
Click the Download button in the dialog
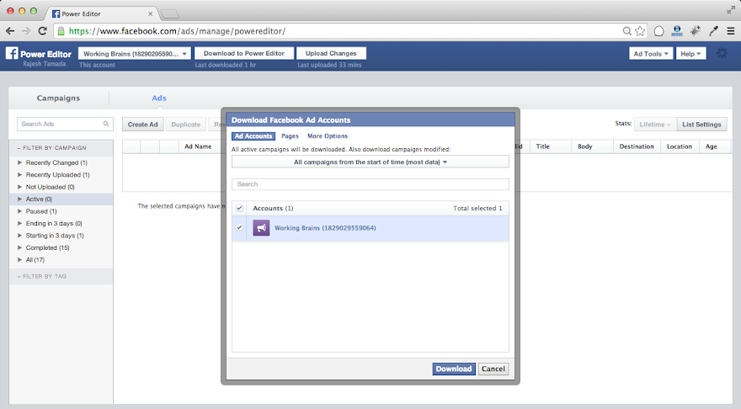pos(454,369)
